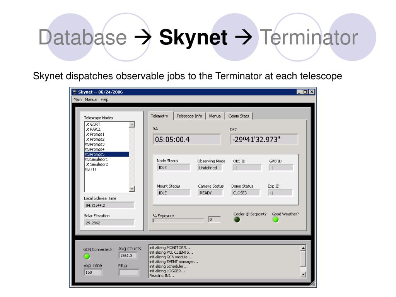Click the Exp Time field 160
The width and height of the screenshot is (396, 297).
(93, 272)
